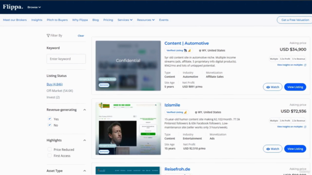Open the Browse dropdown

(x=34, y=7)
